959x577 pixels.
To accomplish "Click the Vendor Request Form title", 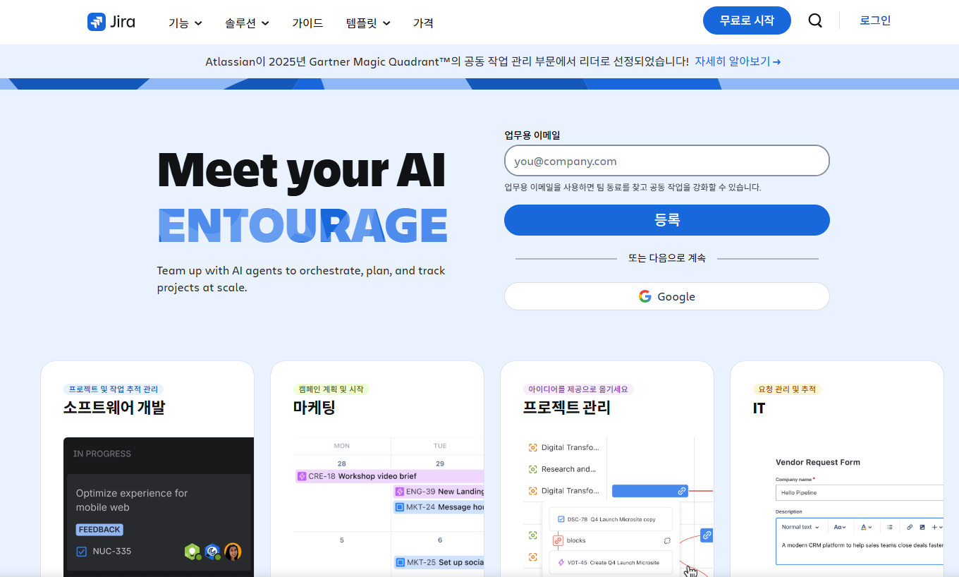I will point(818,462).
